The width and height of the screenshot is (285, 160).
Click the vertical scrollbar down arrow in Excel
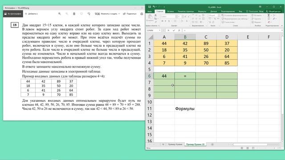[x=282, y=141]
